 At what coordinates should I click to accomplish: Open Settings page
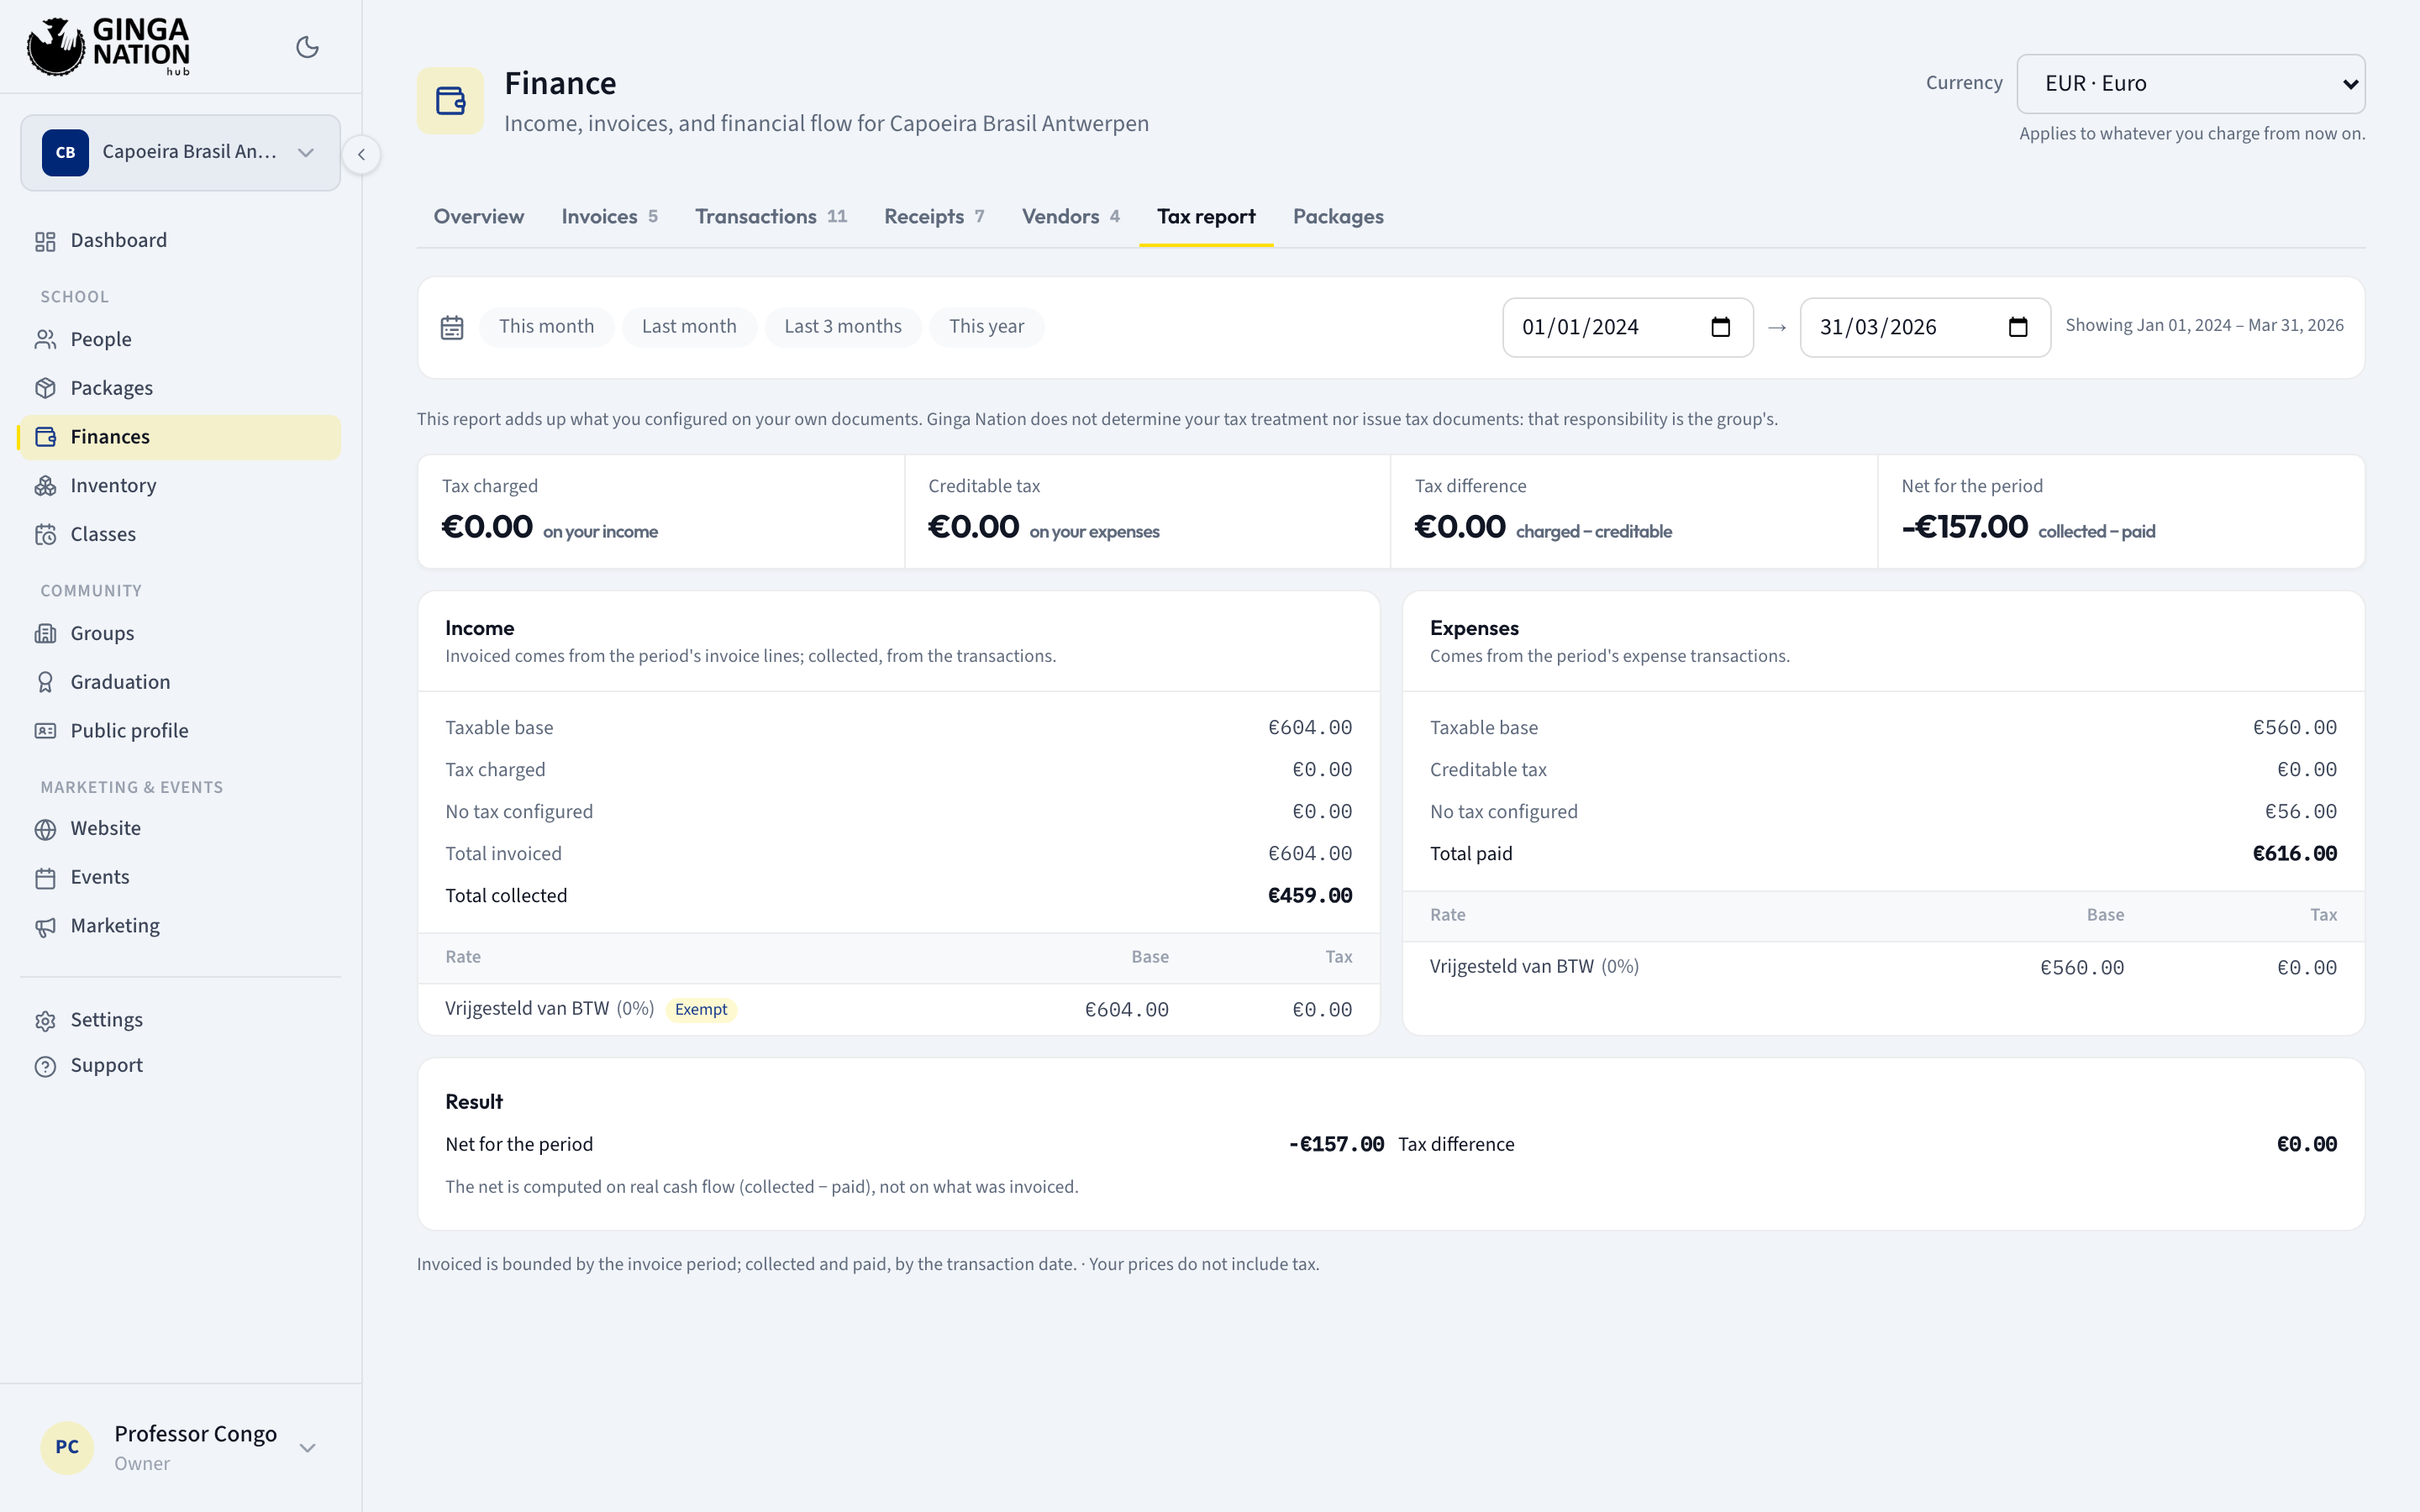tap(180, 1020)
